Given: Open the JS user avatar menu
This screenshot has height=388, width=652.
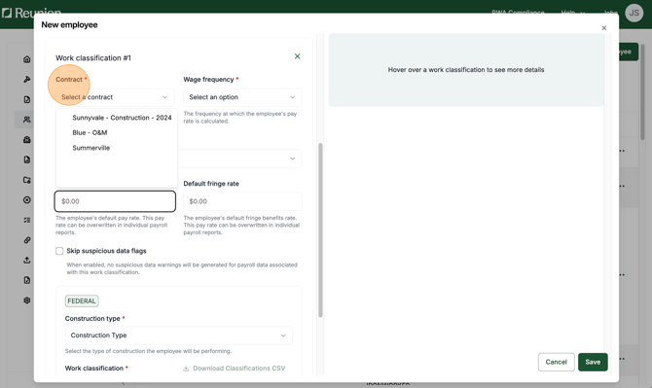Looking at the screenshot, I should tap(634, 13).
